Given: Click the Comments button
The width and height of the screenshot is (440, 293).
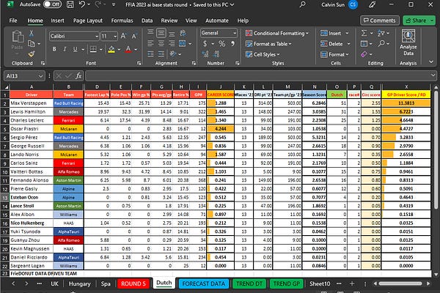Looking at the screenshot, I should tap(380, 21).
